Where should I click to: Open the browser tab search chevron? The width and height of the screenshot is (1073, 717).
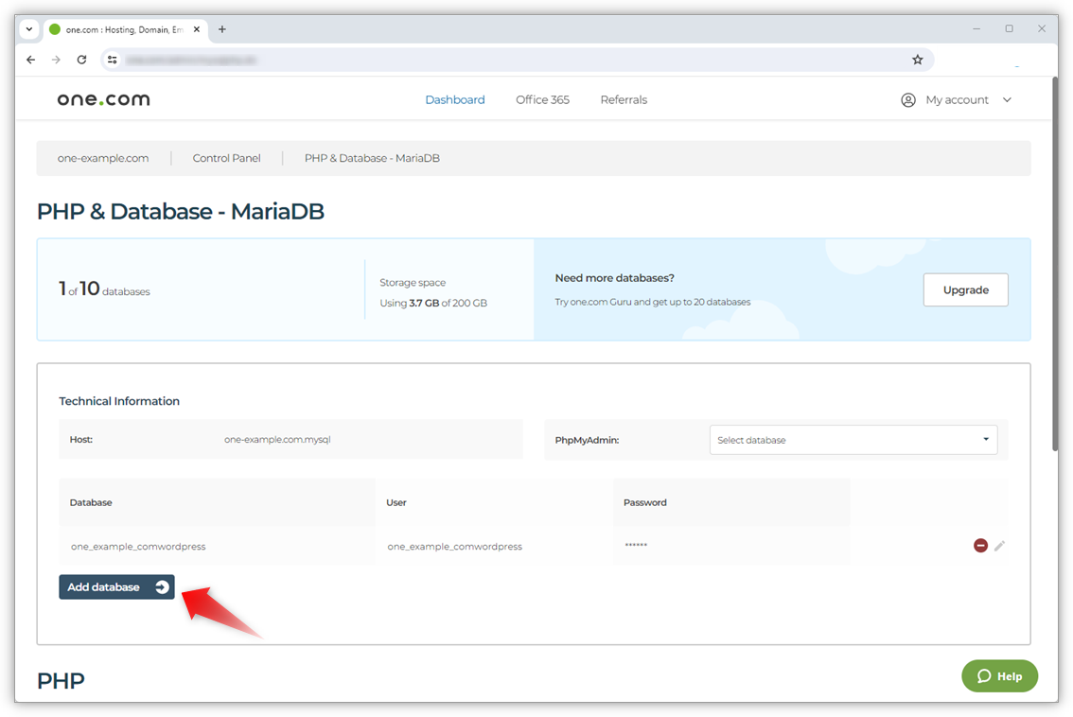pyautogui.click(x=28, y=28)
